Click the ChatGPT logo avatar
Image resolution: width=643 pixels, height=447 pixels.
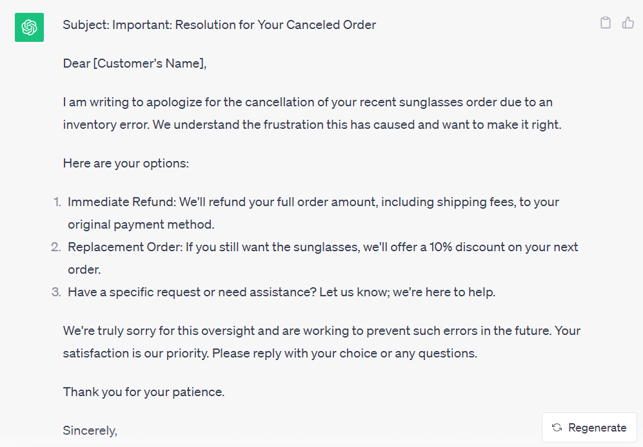click(29, 28)
